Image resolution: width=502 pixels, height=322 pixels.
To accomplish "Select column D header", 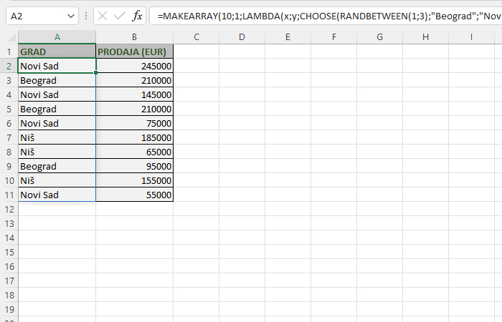I will [242, 36].
